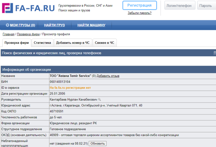This screenshot has width=216, height=147.
Task: Click into the Пароль field
Action: click(206, 6)
